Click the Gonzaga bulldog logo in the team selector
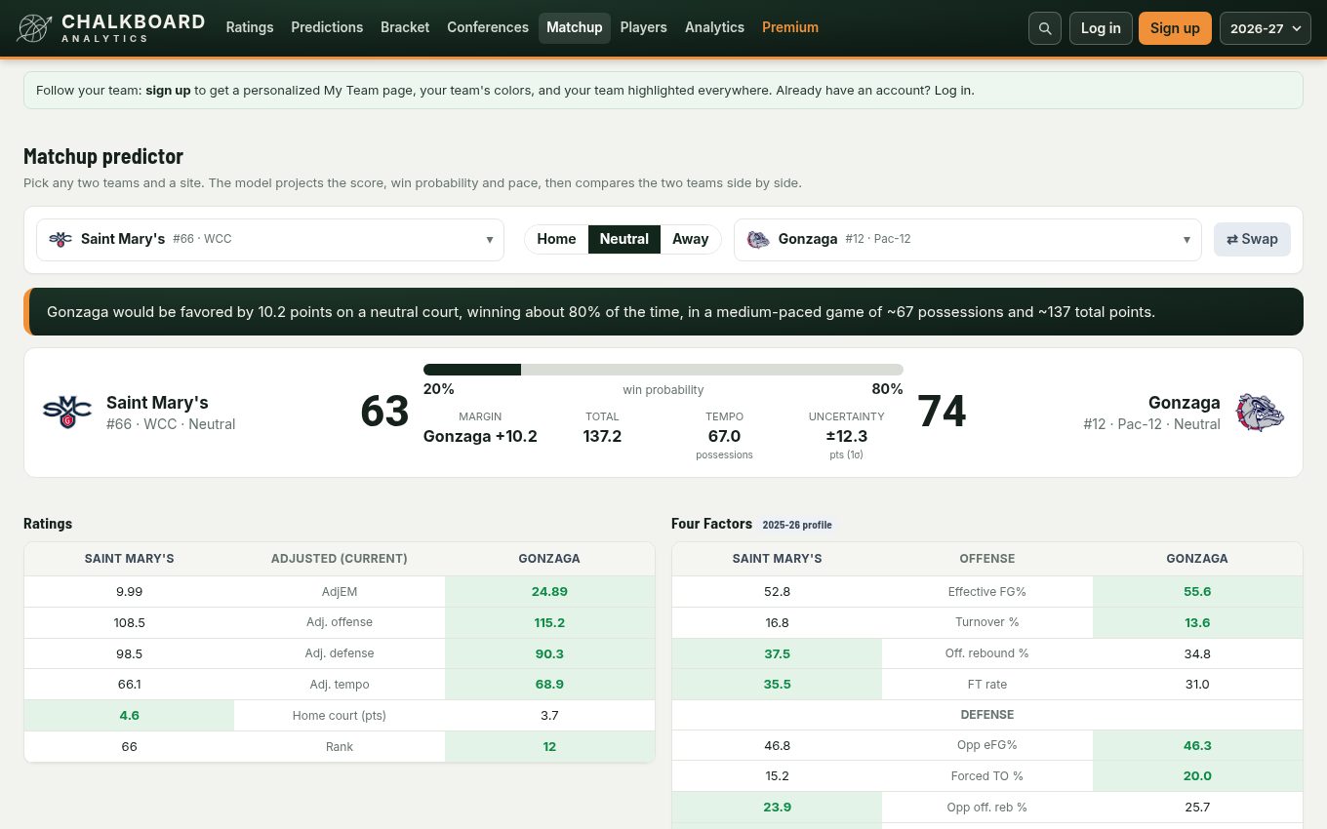This screenshot has width=1327, height=829. click(x=758, y=239)
